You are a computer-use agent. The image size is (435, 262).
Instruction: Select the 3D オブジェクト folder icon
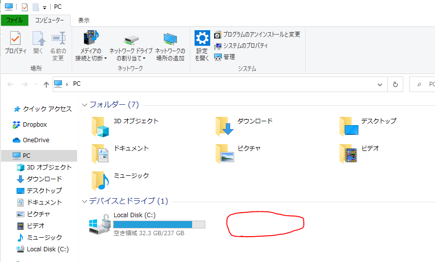pos(100,127)
